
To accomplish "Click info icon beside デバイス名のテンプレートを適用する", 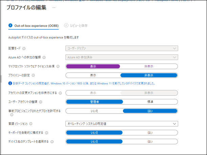I will click(x=52, y=142).
